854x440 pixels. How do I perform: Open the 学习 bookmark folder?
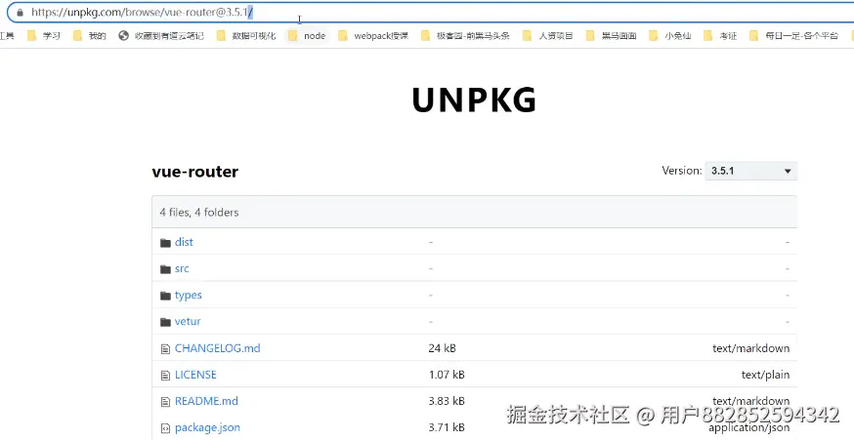pyautogui.click(x=44, y=36)
